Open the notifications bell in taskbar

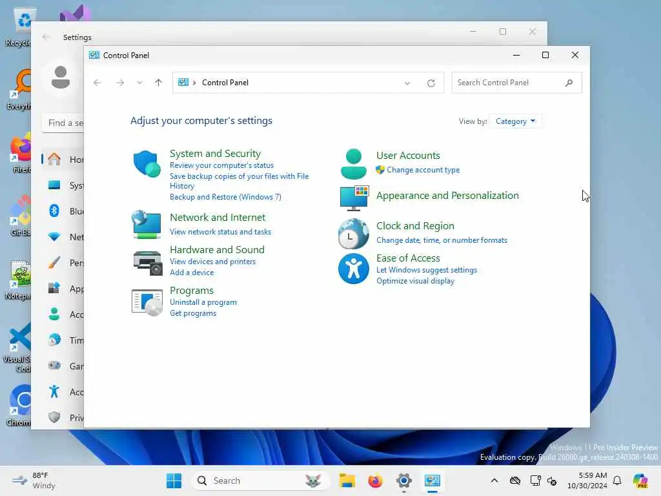tap(617, 480)
